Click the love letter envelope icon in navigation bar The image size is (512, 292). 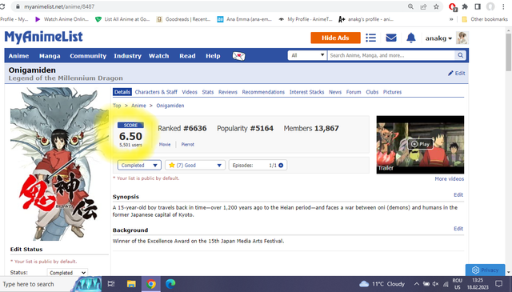pos(238,56)
